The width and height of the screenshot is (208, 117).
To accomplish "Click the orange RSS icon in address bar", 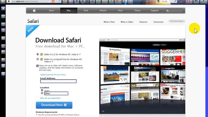I will [x=53, y=1].
